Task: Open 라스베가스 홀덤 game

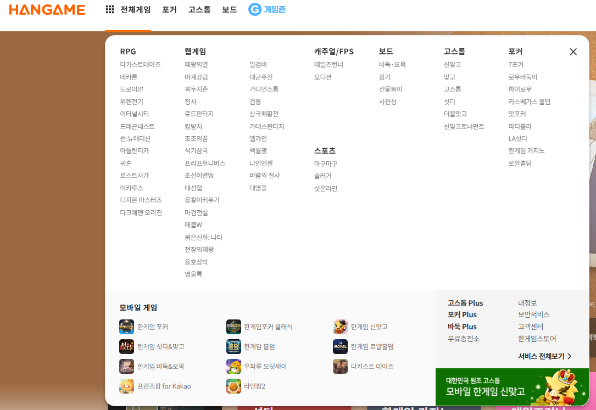Action: pyautogui.click(x=529, y=102)
